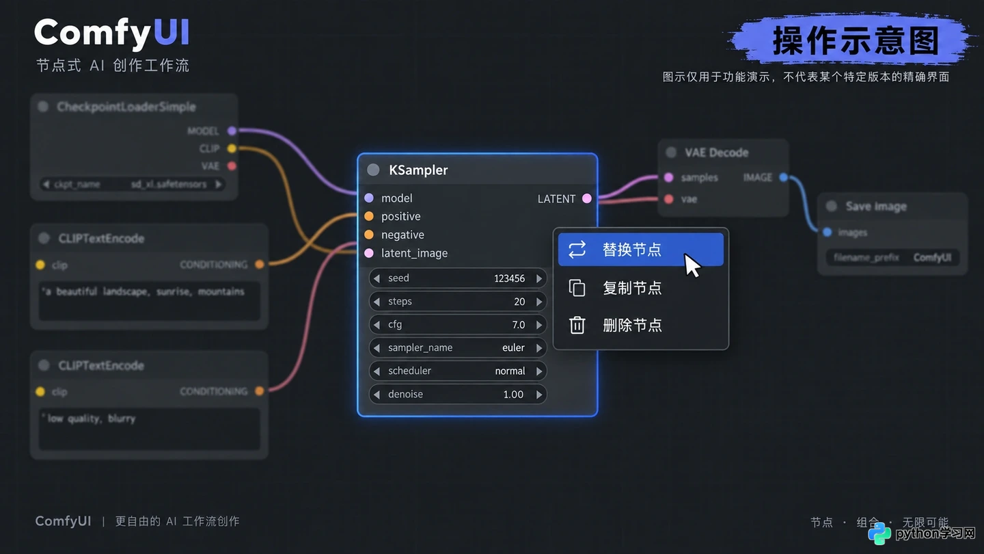Click the 'low quality, blurry' prompt text box

[x=150, y=429]
